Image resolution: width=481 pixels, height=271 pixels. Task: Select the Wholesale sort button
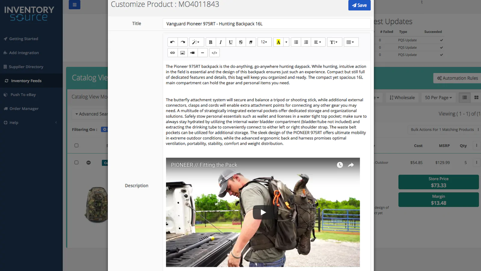[402, 98]
